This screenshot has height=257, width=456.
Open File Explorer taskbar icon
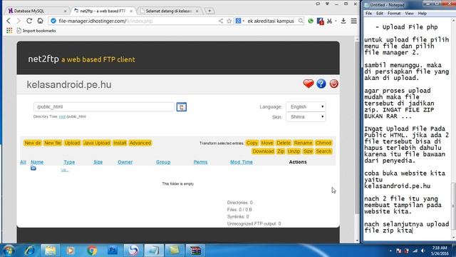51,251
